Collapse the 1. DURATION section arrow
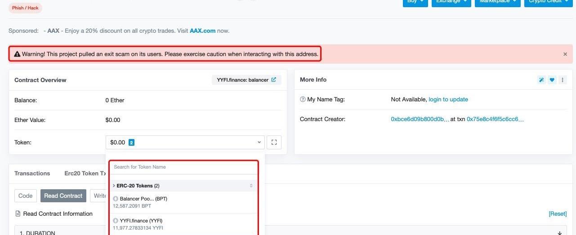Viewport: 576px width, 235px height. [559, 233]
